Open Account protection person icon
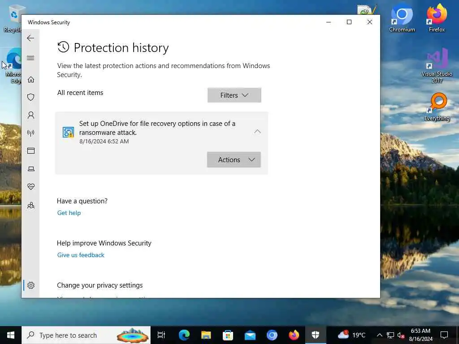Screen dimensions: 459x344 point(31,115)
